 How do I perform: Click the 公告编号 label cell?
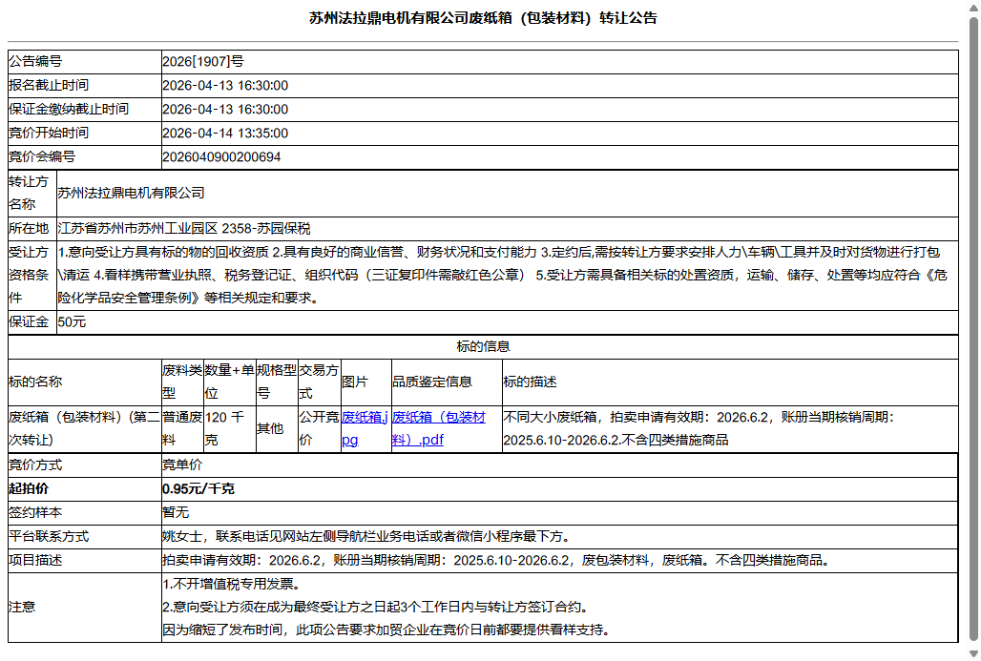tap(85, 61)
